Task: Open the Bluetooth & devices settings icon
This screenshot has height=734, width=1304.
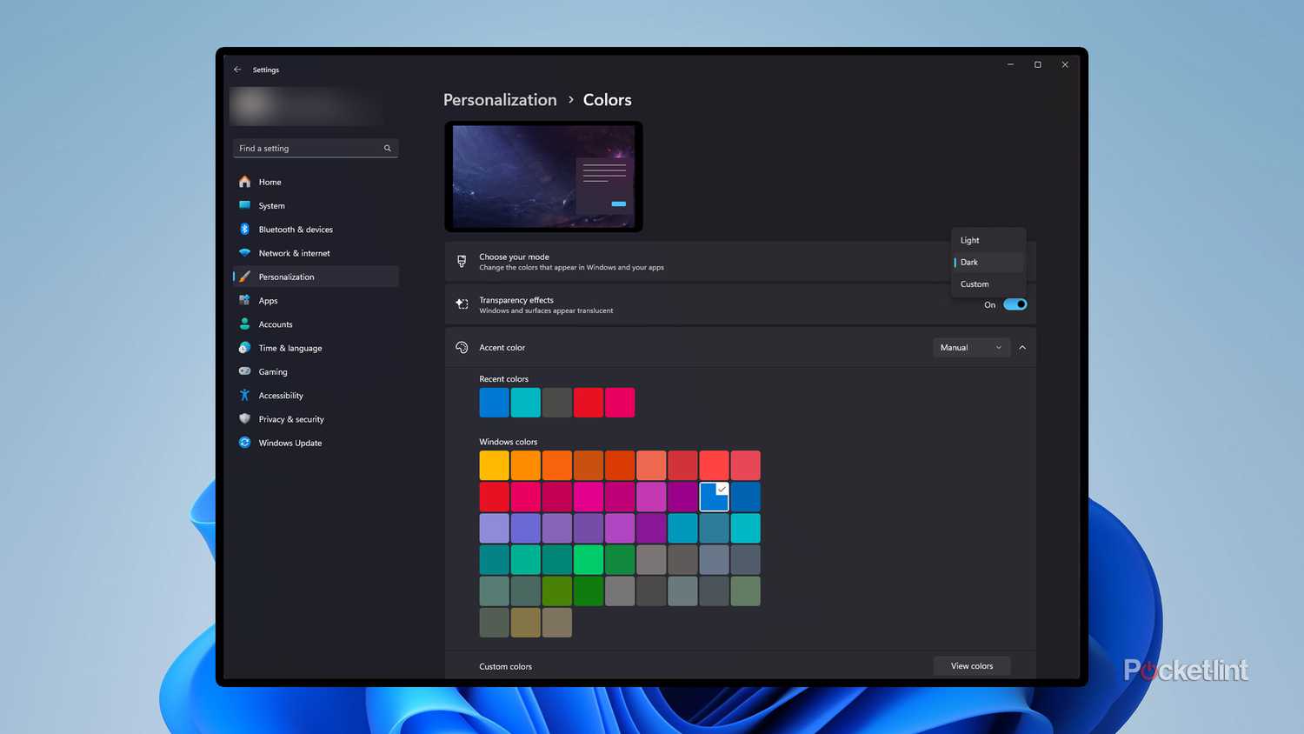Action: point(244,229)
